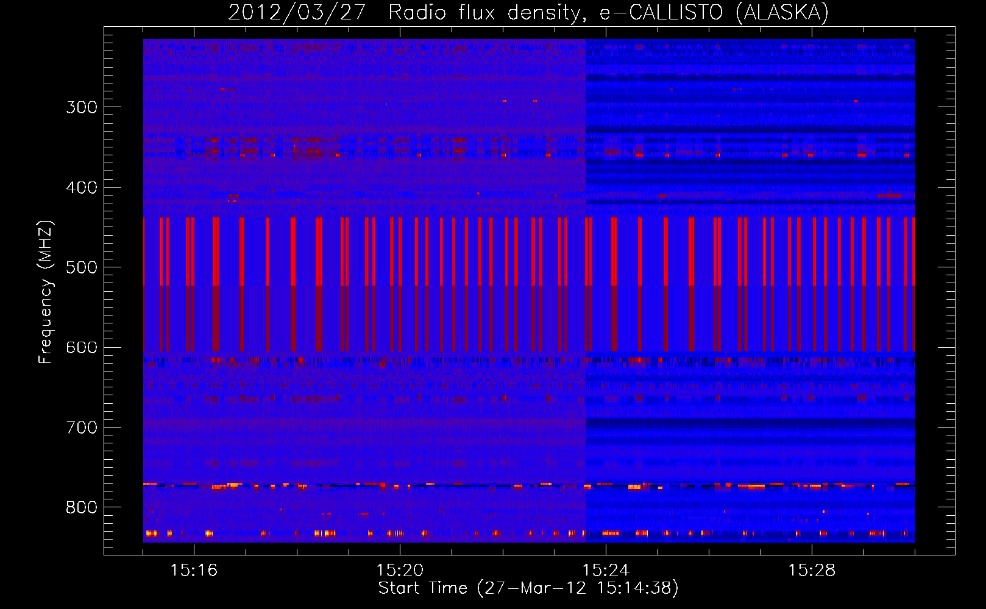Viewport: 986px width, 609px height.
Task: Click the 15:16 time tick label
Action: [x=194, y=570]
